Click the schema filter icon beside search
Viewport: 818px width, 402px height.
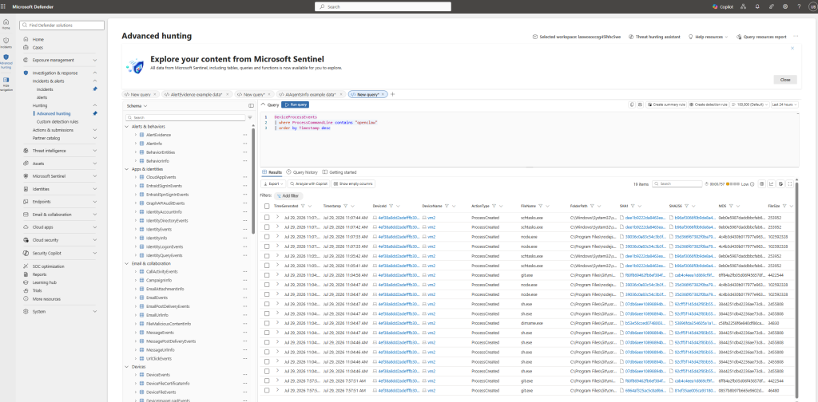tap(249, 118)
